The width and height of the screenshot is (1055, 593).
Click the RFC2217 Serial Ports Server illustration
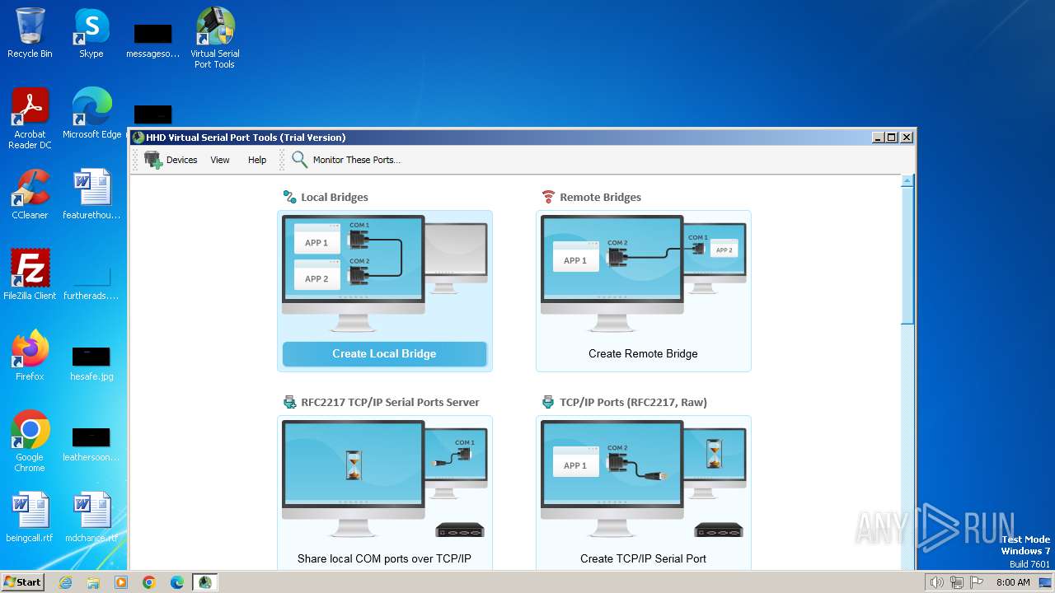click(384, 479)
